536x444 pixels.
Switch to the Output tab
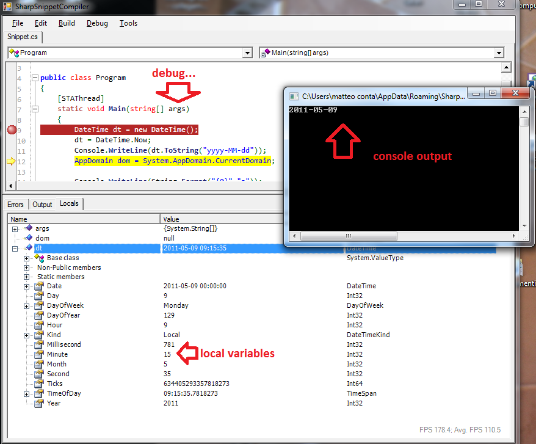click(x=42, y=205)
